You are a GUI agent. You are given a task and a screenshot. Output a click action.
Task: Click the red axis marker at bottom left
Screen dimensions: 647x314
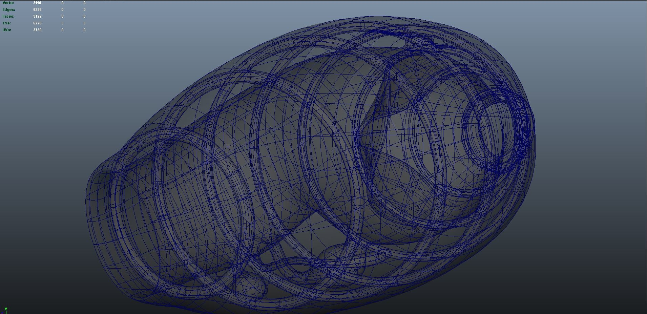2,314
